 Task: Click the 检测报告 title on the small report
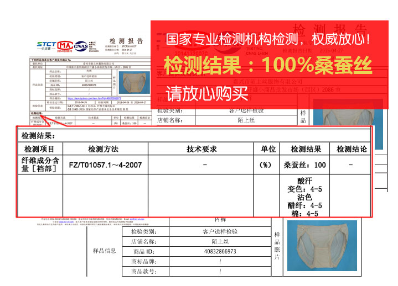(x=126, y=41)
